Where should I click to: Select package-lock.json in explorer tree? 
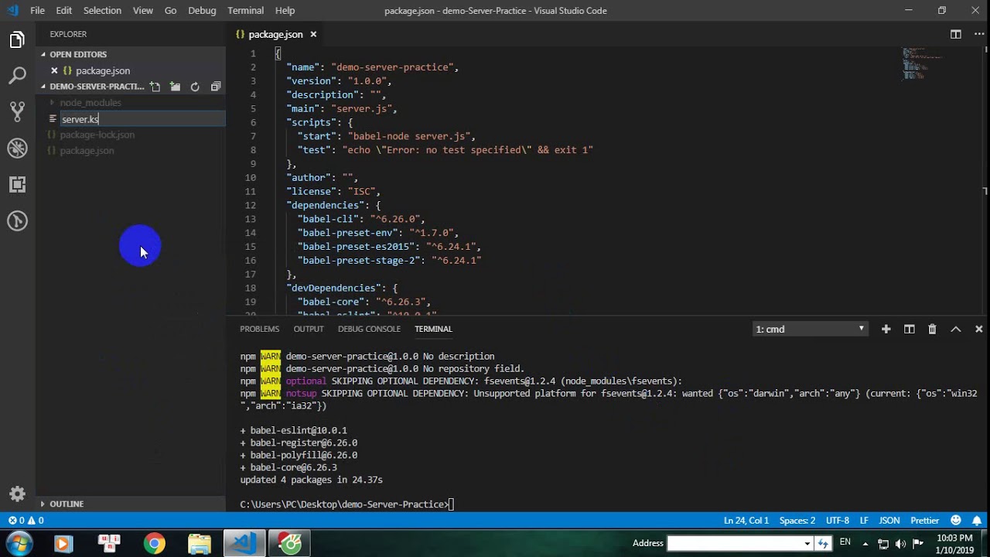point(97,135)
